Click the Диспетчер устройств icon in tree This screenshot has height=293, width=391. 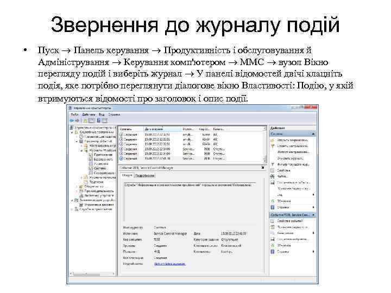81,195
